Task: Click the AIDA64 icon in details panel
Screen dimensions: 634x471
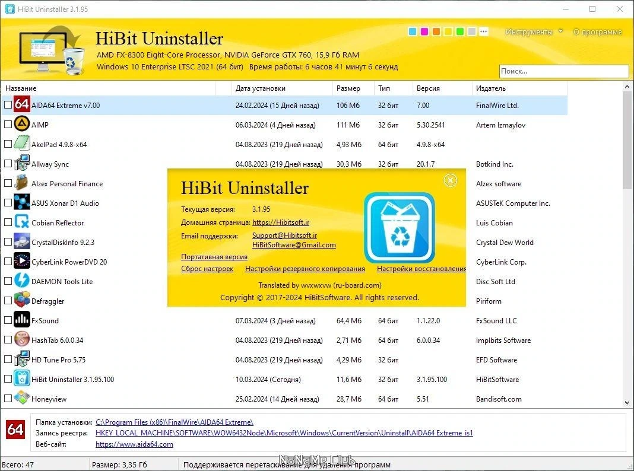Action: [15, 429]
